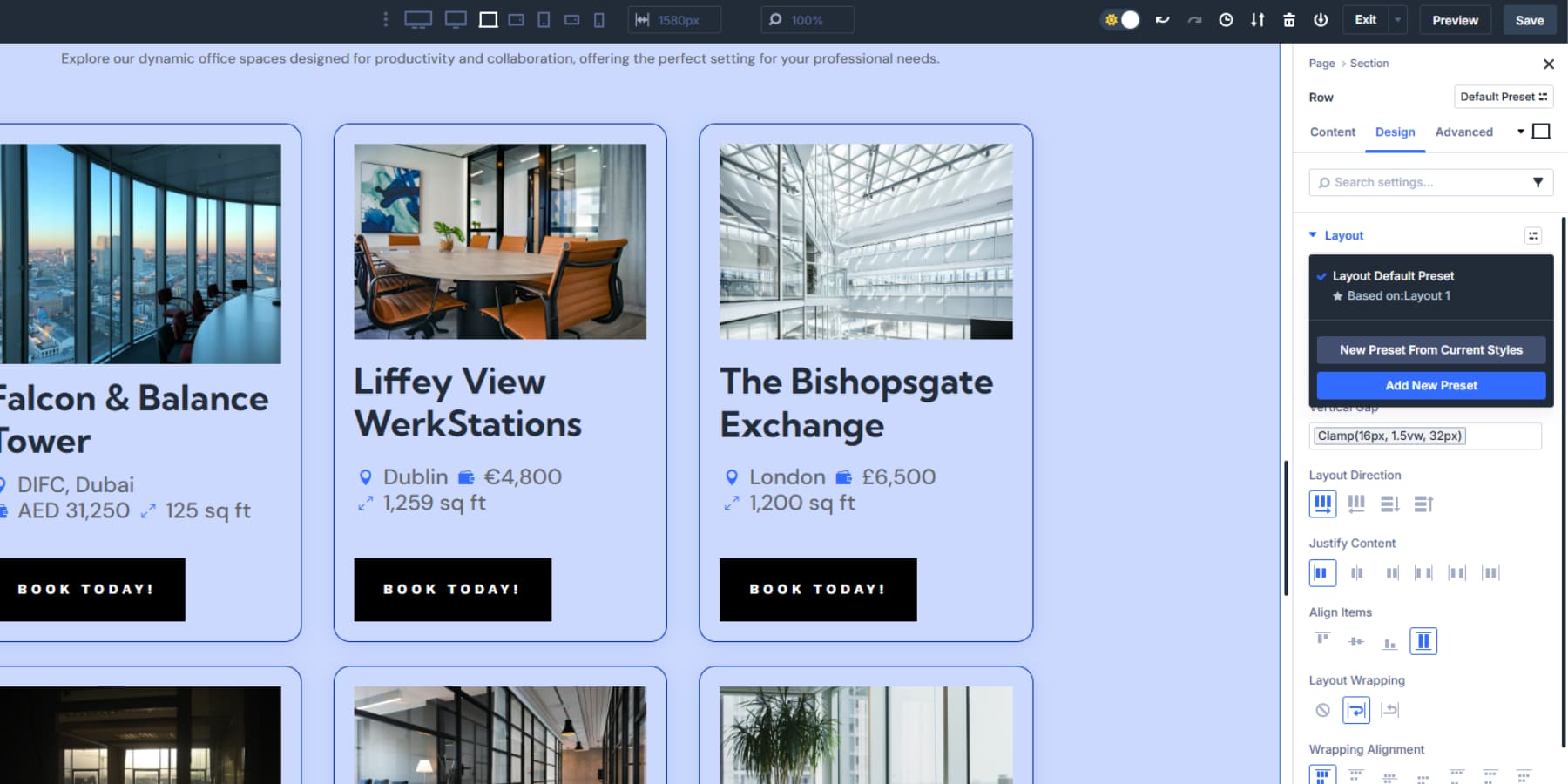Switch canvas to tablet portrait view
The image size is (1568, 784).
pos(544,19)
